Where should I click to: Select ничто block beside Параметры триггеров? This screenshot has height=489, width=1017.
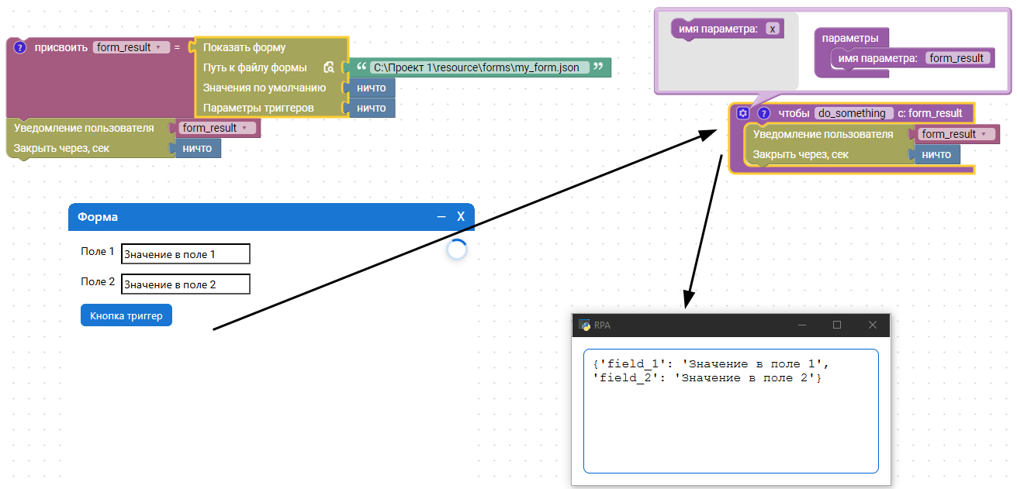tap(372, 108)
